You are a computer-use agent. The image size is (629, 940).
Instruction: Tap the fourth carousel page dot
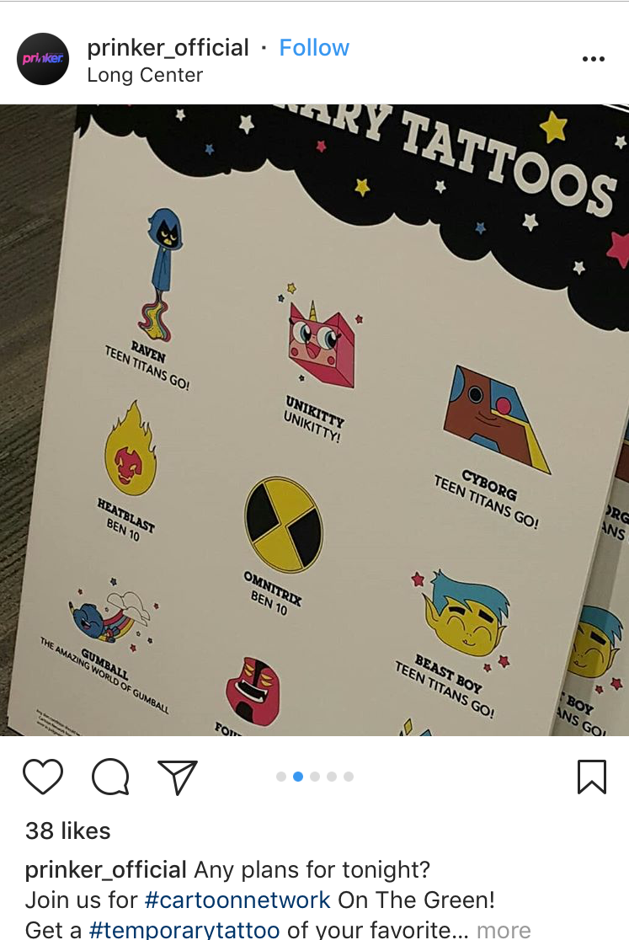point(332,777)
